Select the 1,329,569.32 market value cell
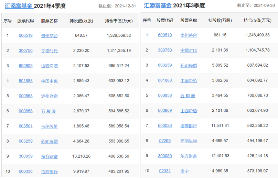 click(119, 35)
